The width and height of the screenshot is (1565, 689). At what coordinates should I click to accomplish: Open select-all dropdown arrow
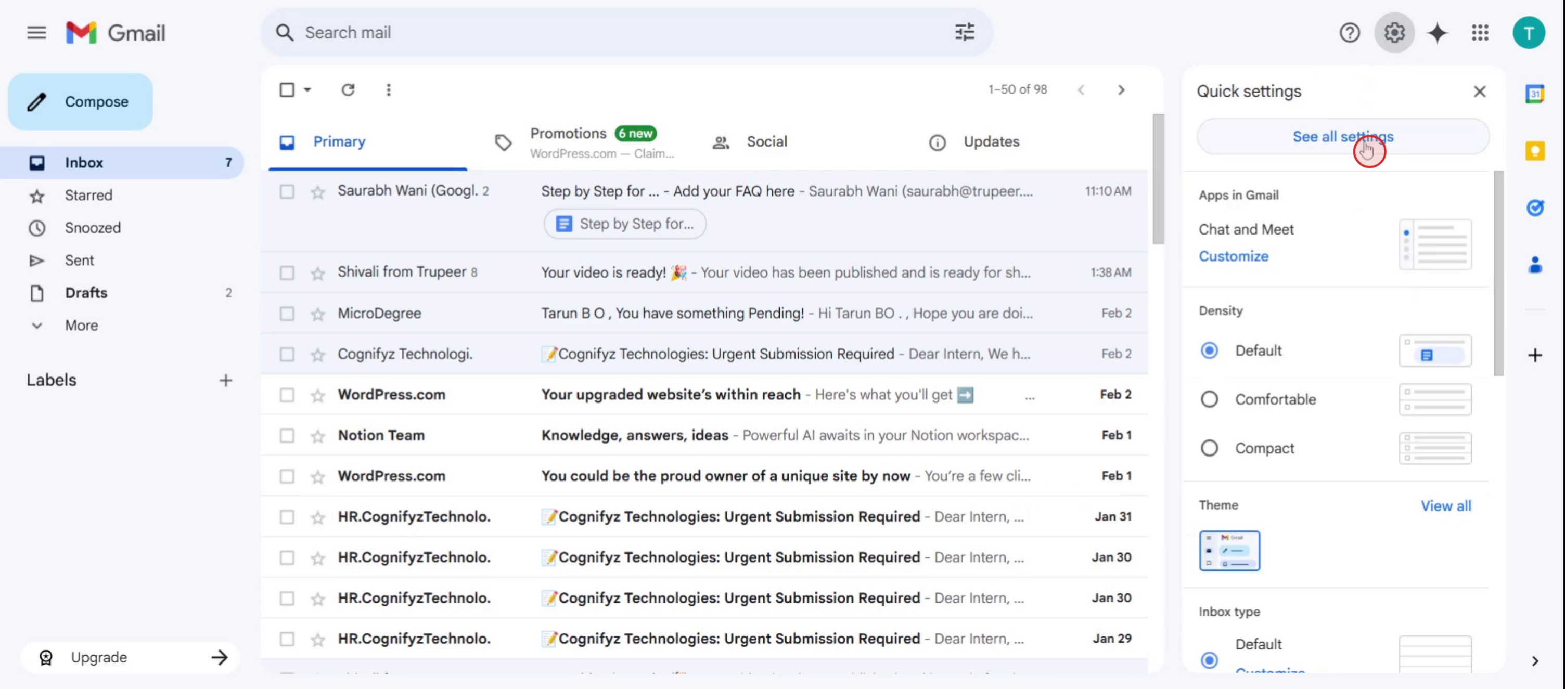(x=307, y=90)
